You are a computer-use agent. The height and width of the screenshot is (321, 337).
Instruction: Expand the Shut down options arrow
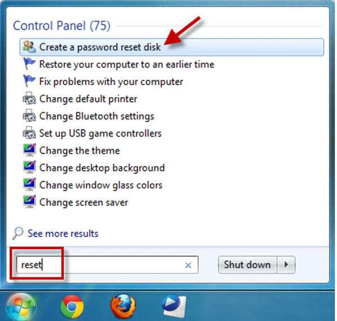(286, 264)
